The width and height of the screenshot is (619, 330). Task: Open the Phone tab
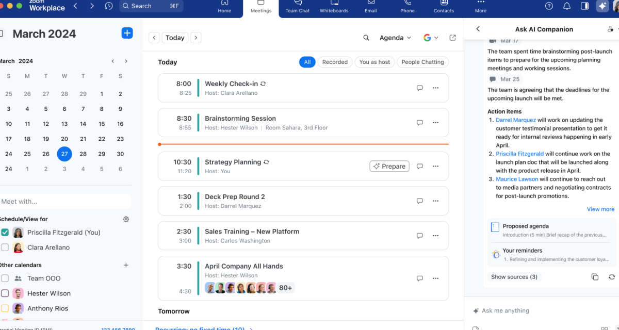[408, 7]
